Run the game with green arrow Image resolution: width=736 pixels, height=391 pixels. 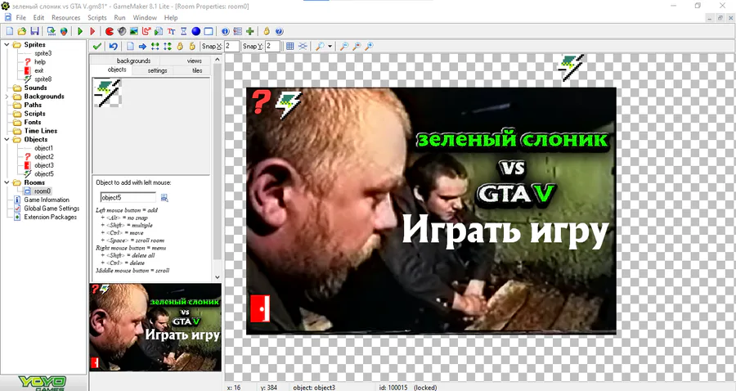pyautogui.click(x=80, y=31)
